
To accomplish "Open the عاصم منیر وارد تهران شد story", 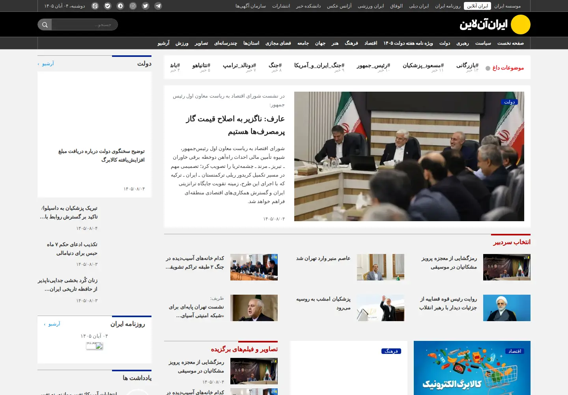I will (x=323, y=258).
